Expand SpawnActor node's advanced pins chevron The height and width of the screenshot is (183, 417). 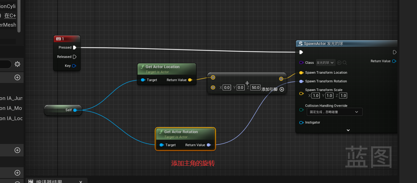click(348, 130)
